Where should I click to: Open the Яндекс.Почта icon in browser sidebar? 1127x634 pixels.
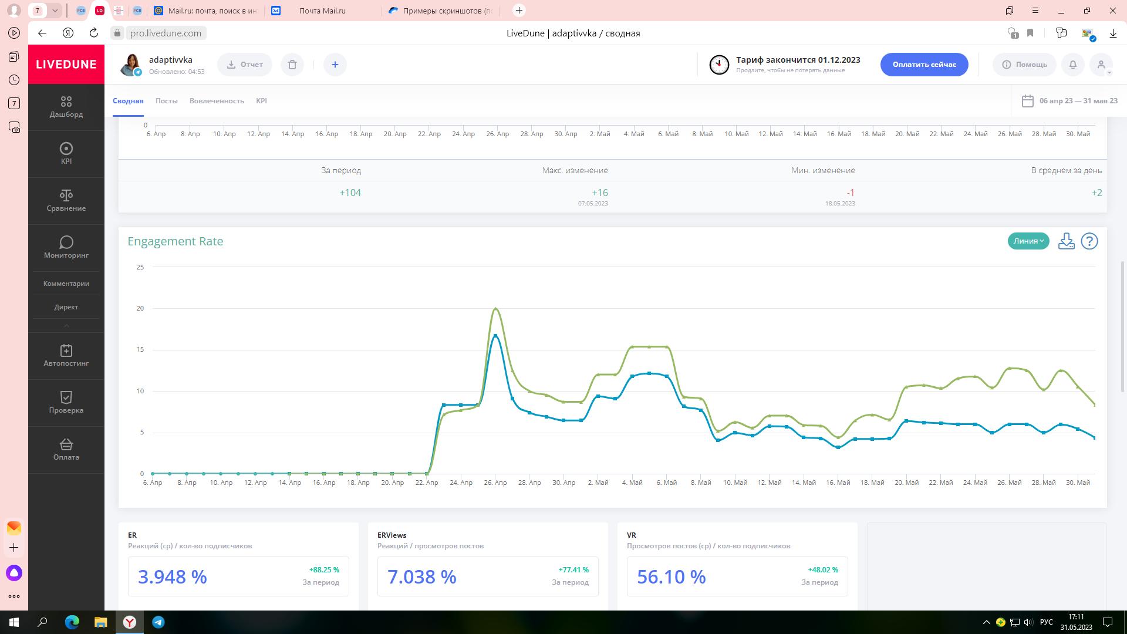click(14, 528)
